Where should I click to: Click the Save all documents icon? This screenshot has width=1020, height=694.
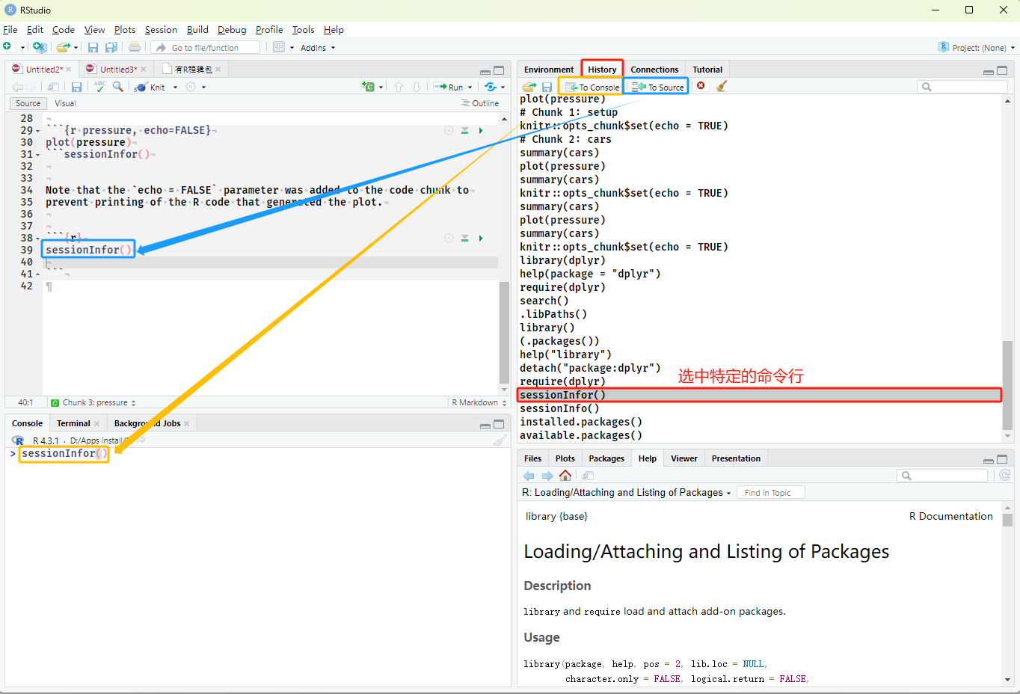click(x=111, y=47)
